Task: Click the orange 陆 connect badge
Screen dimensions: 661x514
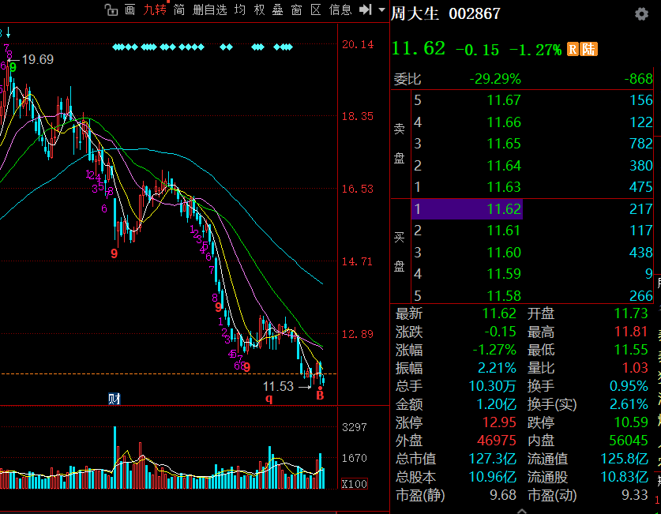Action: 589,49
